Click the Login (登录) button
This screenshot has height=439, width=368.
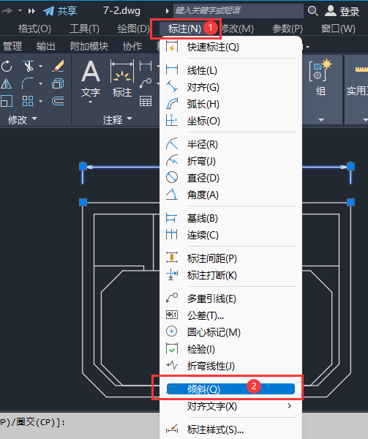[x=342, y=11]
